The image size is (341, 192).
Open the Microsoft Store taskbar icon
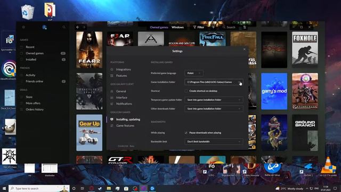click(x=126, y=188)
